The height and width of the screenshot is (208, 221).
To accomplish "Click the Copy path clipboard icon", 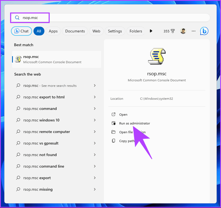I will [114, 141].
